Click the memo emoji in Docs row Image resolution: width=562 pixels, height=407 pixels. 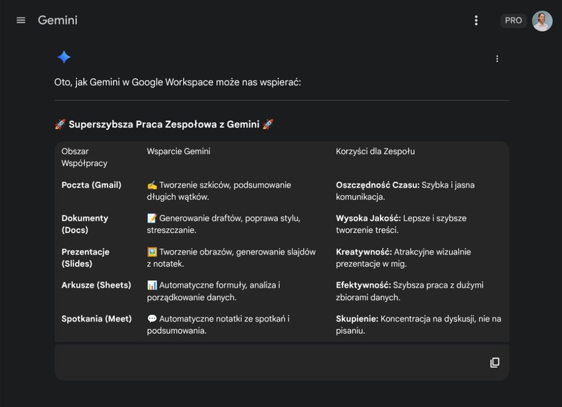click(152, 218)
